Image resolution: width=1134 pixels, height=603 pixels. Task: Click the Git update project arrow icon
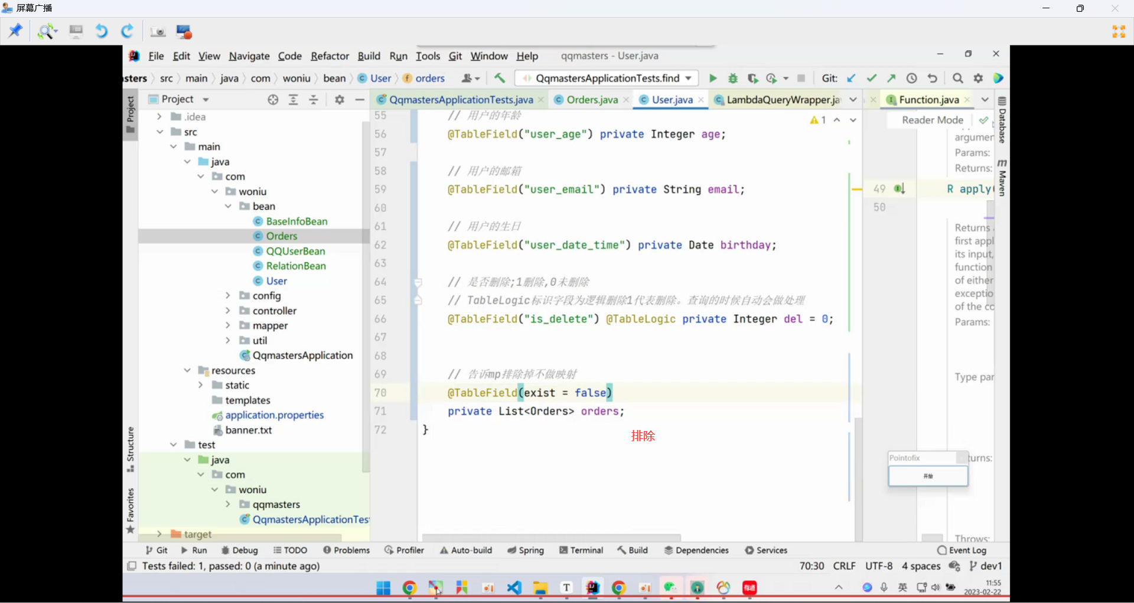pyautogui.click(x=851, y=78)
